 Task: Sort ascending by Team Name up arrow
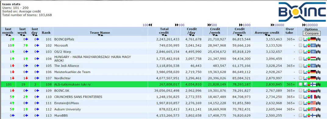pyautogui.click(x=102, y=35)
